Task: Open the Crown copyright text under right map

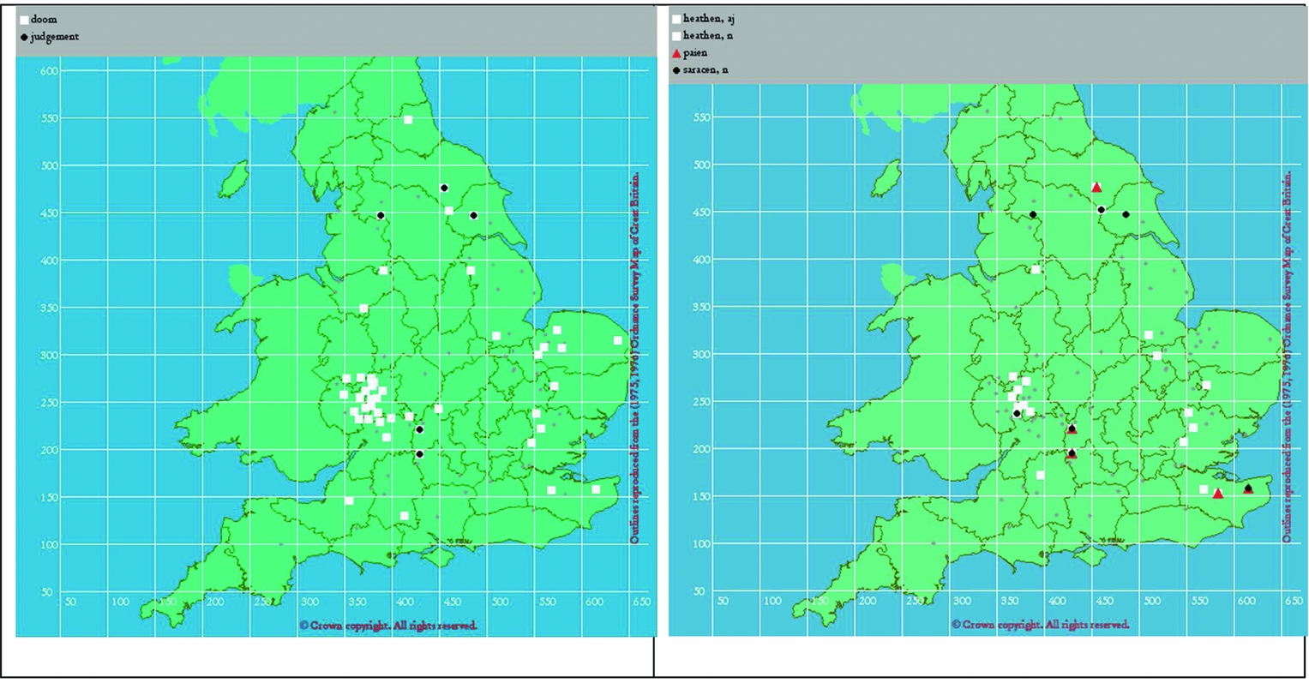Action: tap(1040, 625)
